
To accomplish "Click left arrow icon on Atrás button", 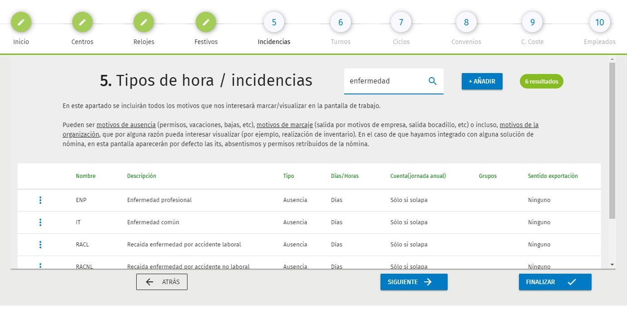I will tap(150, 282).
